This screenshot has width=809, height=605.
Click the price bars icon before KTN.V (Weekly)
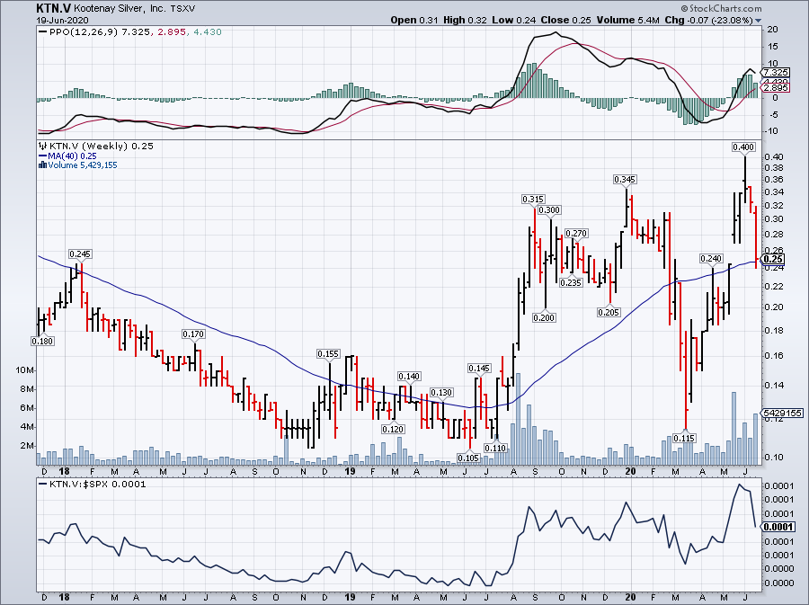pos(43,146)
